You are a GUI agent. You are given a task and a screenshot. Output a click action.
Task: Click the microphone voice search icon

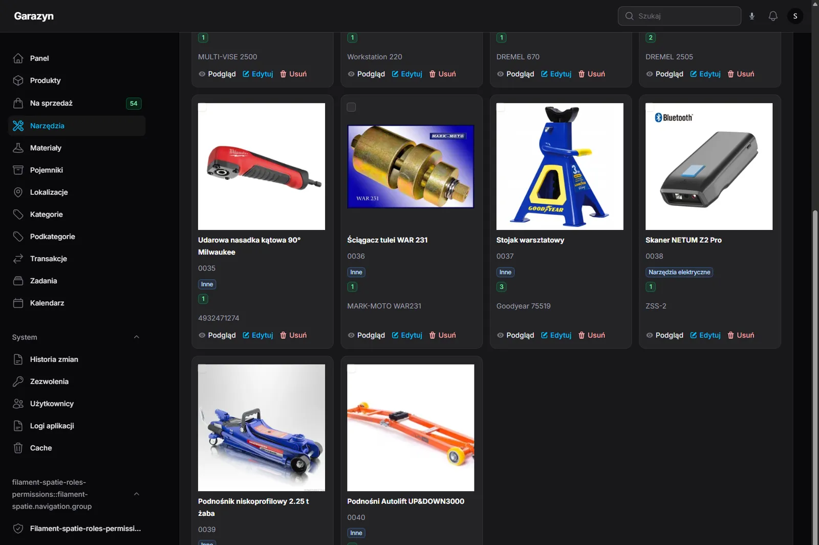click(x=752, y=16)
